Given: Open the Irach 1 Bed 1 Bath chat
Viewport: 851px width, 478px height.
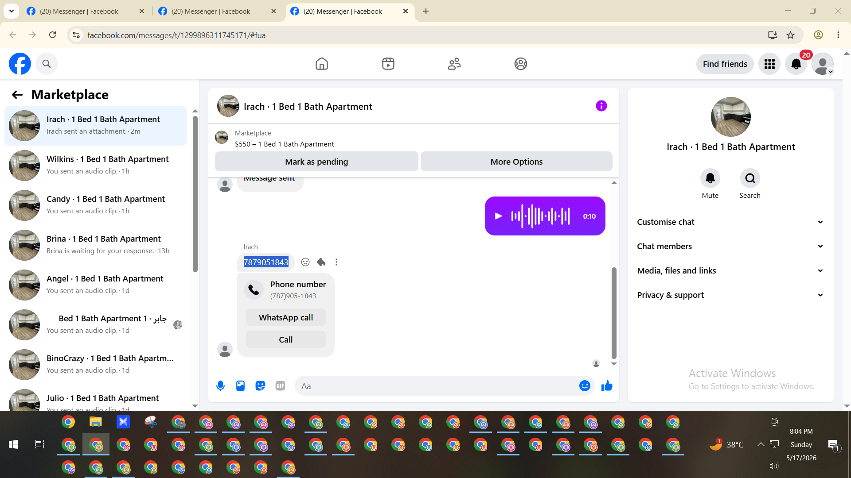Looking at the screenshot, I should [x=95, y=126].
